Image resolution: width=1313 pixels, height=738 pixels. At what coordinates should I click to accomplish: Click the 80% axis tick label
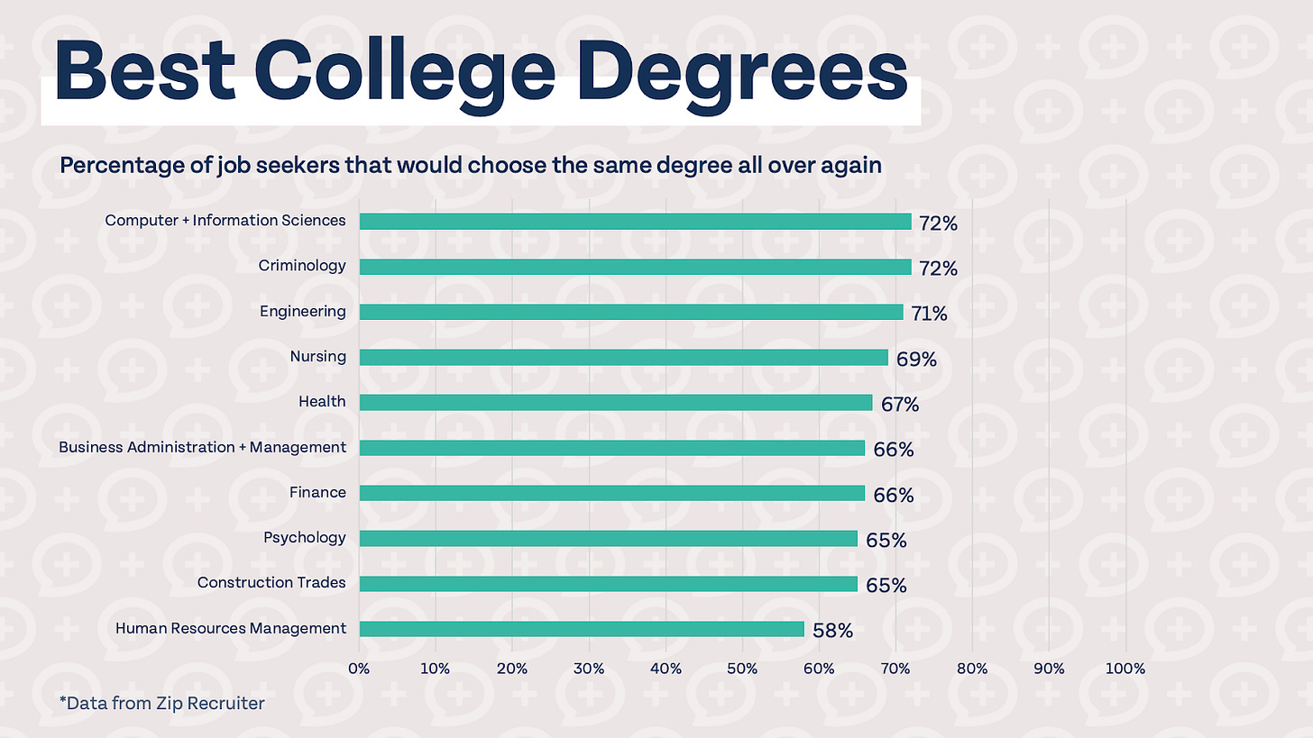click(x=972, y=669)
